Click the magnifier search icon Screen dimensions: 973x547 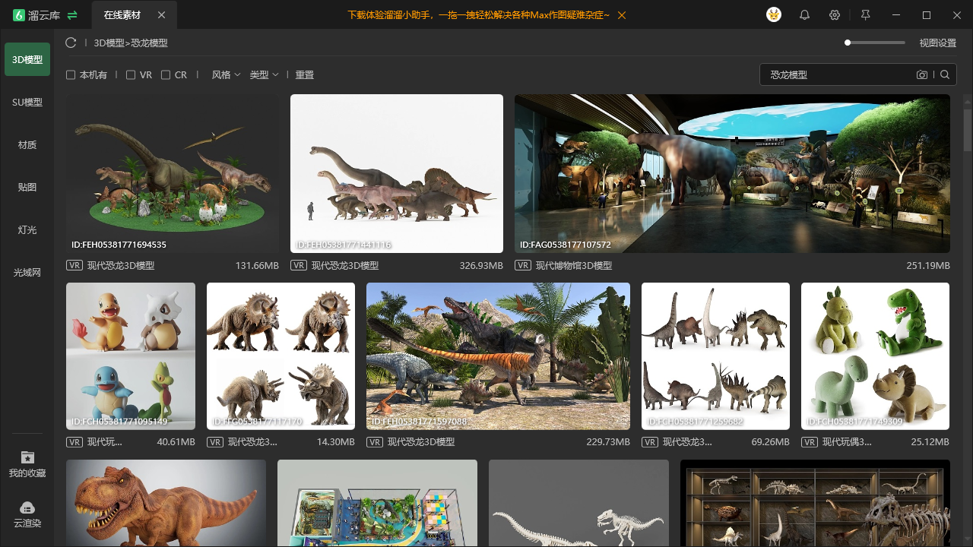(x=945, y=74)
